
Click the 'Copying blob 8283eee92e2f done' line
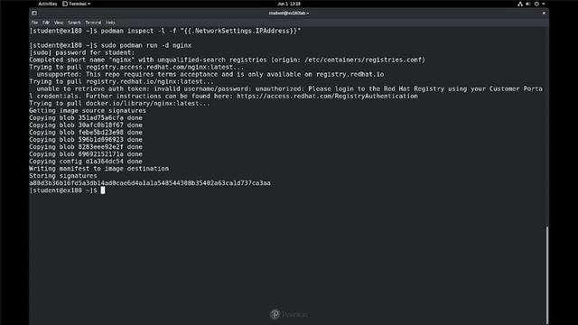(x=86, y=146)
